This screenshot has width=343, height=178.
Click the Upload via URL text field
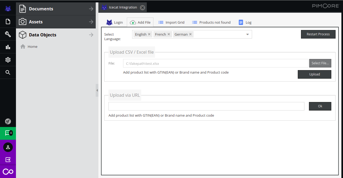[206, 106]
